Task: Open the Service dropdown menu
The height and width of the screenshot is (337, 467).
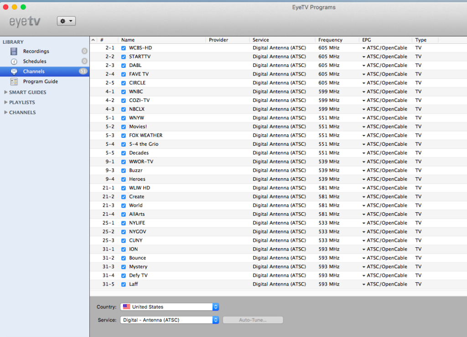Action: coord(170,320)
